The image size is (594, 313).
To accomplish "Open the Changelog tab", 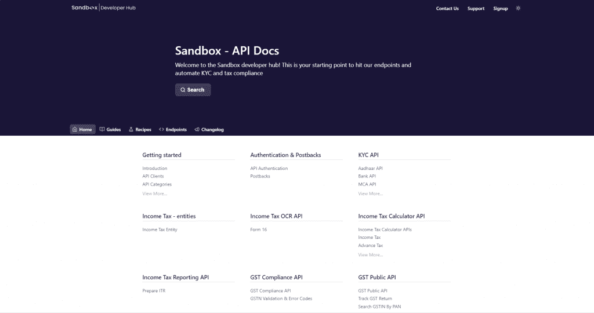I will coord(209,129).
